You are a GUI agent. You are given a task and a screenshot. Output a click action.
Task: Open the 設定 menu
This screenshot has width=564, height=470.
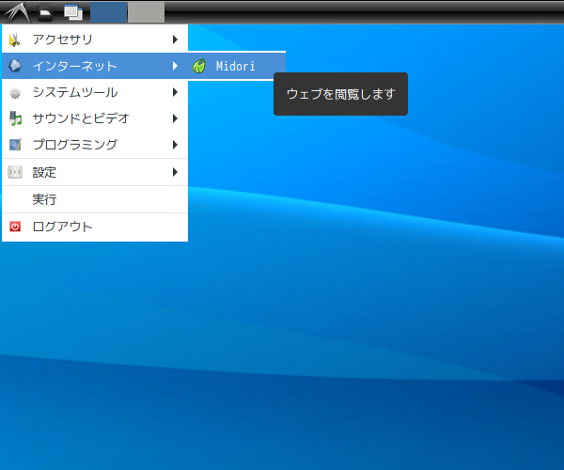[95, 172]
